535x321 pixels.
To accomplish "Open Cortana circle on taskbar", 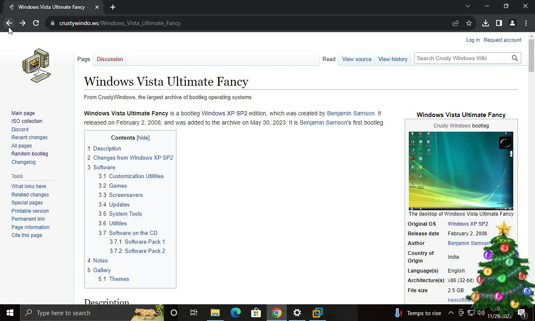I will point(174,313).
